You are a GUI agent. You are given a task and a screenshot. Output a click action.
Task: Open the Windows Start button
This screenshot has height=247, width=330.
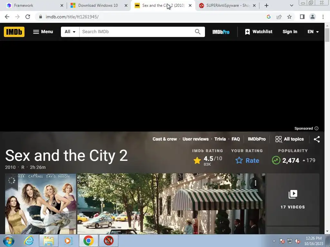[9, 241]
